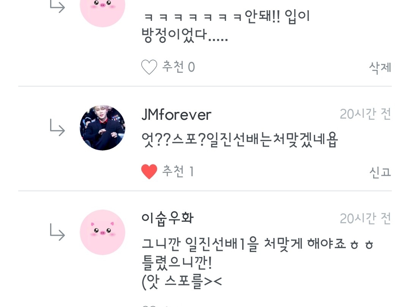Delete the top comment via 삭제
This screenshot has width=410, height=307.
point(380,67)
